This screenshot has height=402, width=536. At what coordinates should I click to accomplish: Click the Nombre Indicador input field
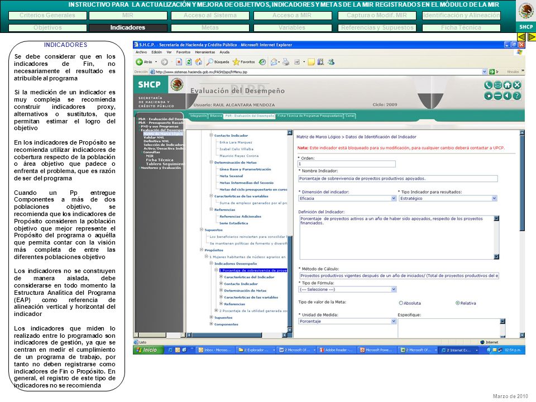[x=398, y=179]
